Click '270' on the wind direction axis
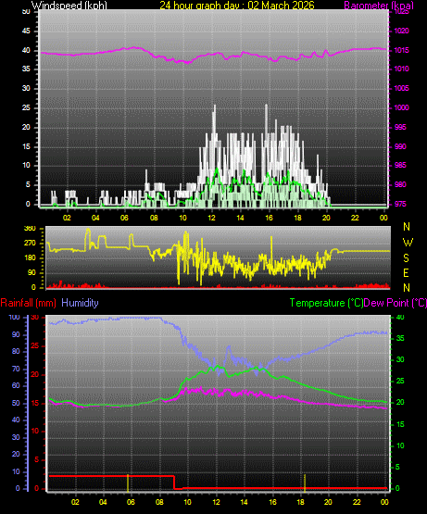Image resolution: width=427 pixels, height=514 pixels. click(x=30, y=244)
